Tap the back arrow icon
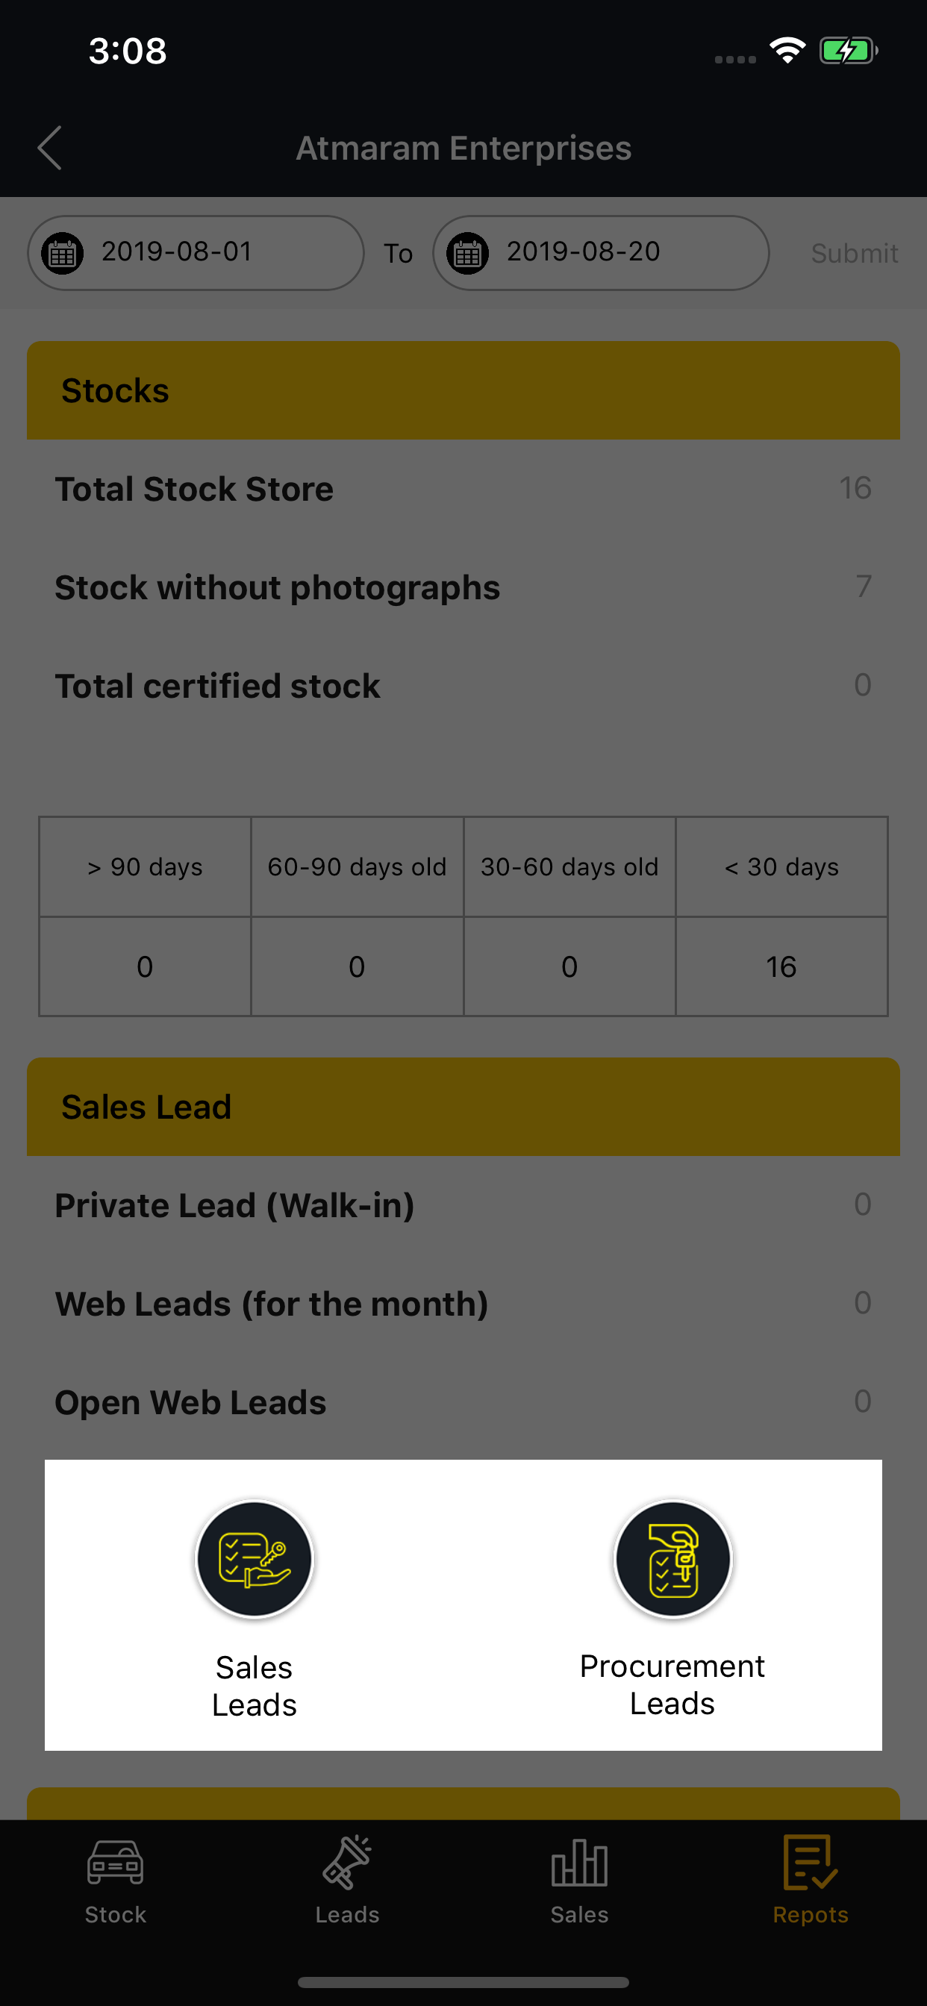This screenshot has width=927, height=2006. [x=50, y=148]
